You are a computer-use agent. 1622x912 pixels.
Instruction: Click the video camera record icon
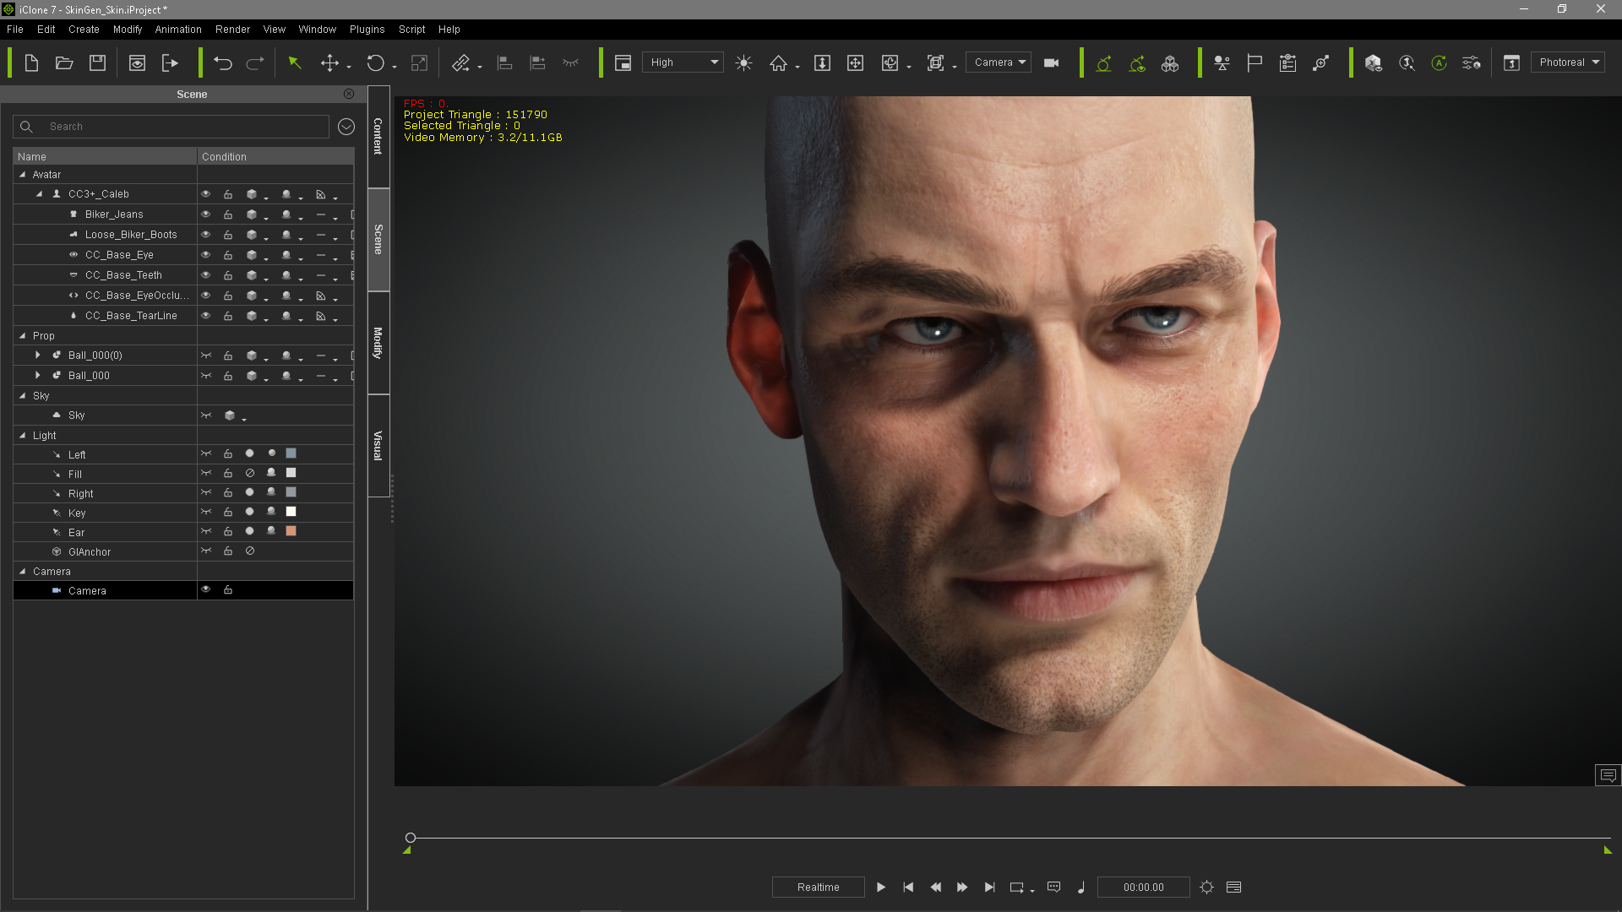click(x=1052, y=62)
